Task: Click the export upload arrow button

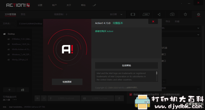Action: click(119, 98)
